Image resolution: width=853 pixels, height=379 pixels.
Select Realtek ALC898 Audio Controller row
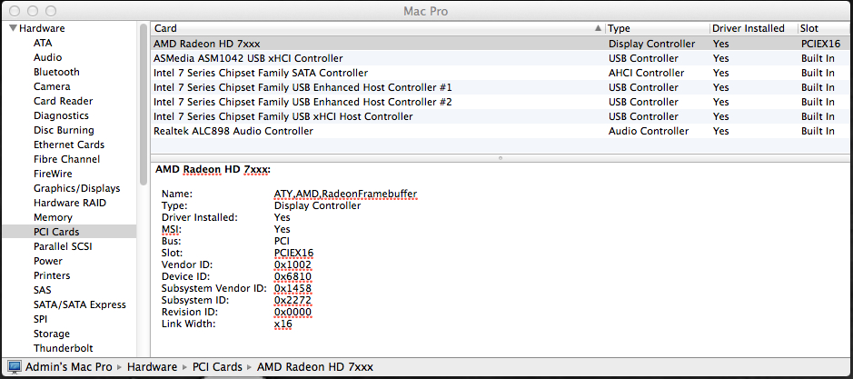point(501,131)
